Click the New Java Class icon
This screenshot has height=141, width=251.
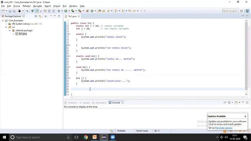tap(92, 11)
